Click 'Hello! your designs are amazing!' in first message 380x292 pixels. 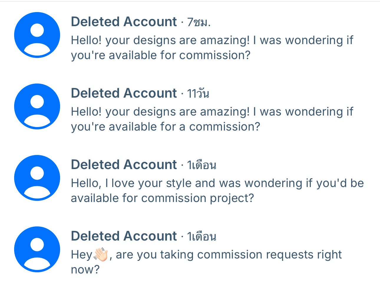point(160,40)
